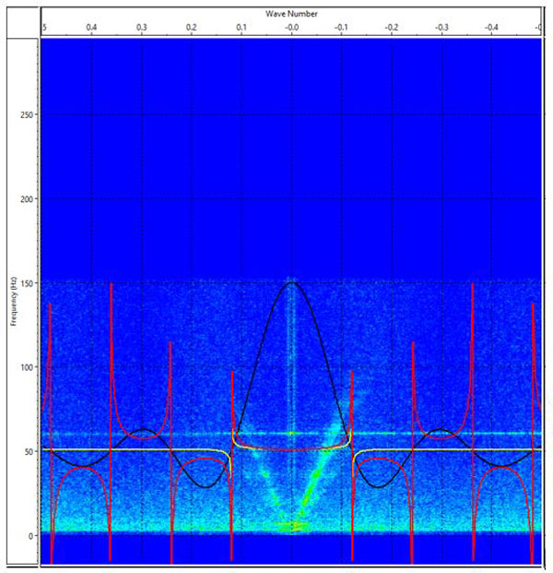Click the positive 0.1 wave number tick label
Screen dimensions: 553x573
[241, 29]
